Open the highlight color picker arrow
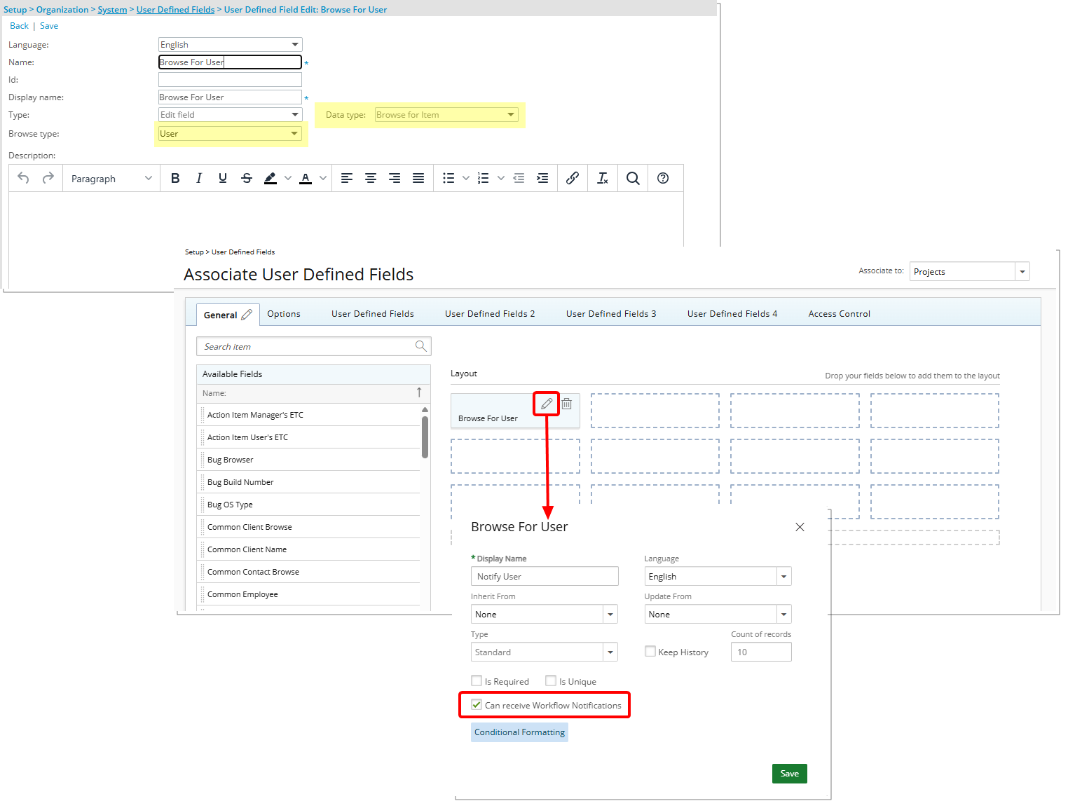Viewport: 1068px width, 808px height. [287, 178]
